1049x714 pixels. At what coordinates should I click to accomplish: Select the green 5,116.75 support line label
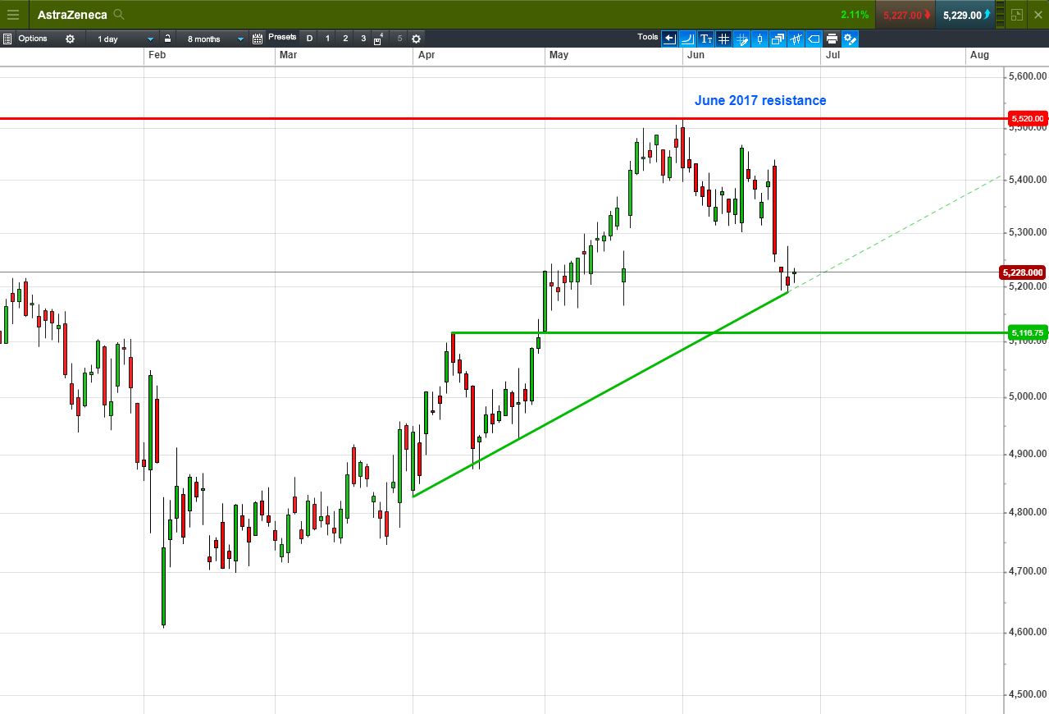[x=1027, y=332]
